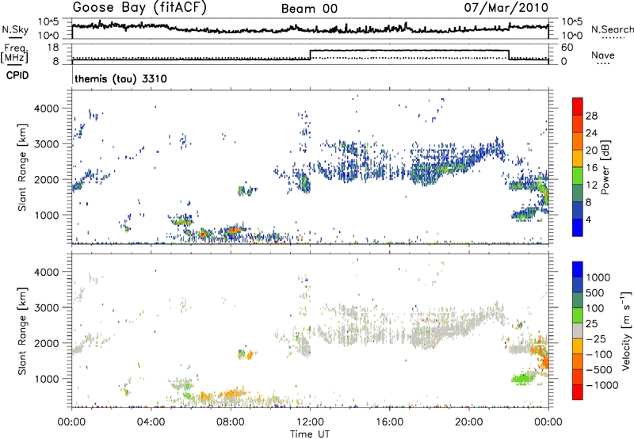Viewport: 634px width, 439px height.
Task: Pick the red top segment of Power colorbar
Action: [578, 106]
